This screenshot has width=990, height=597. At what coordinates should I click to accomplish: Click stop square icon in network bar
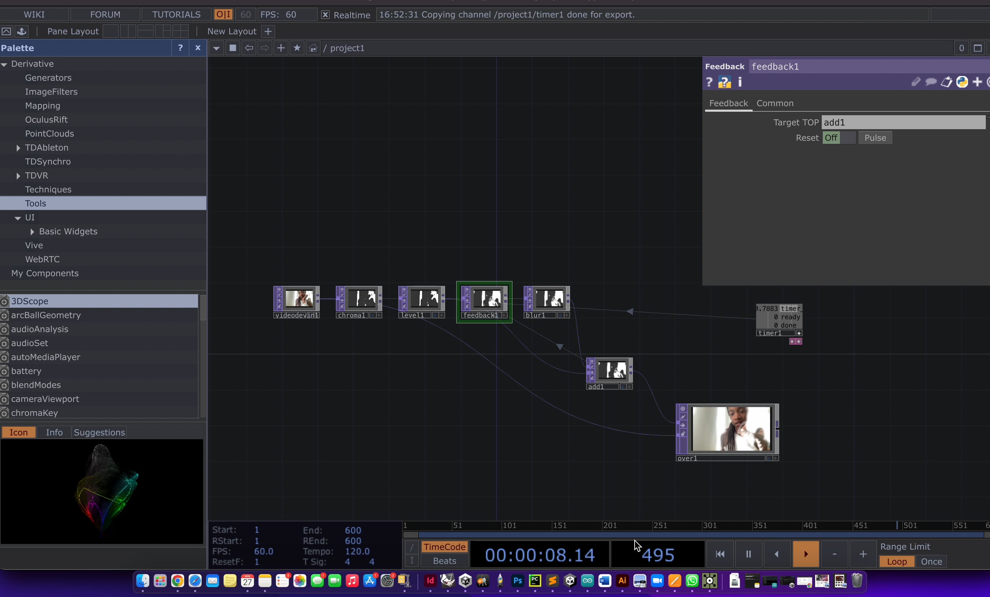232,48
